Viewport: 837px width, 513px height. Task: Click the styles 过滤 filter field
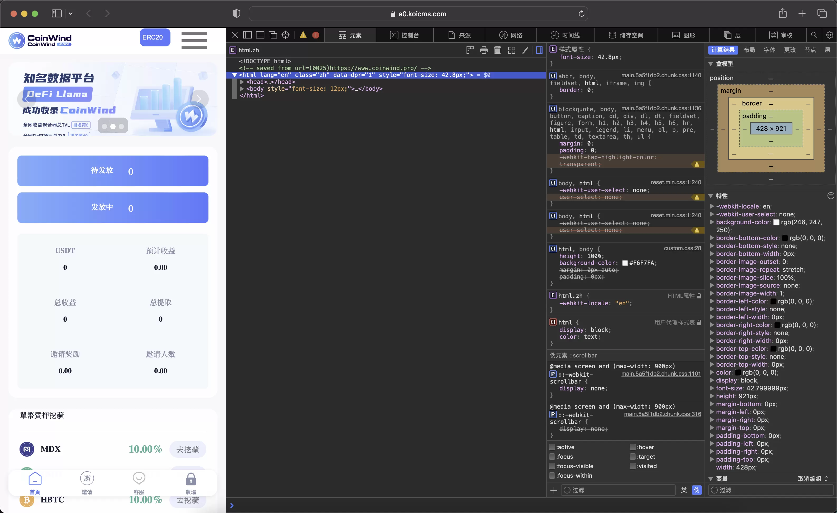pos(618,490)
